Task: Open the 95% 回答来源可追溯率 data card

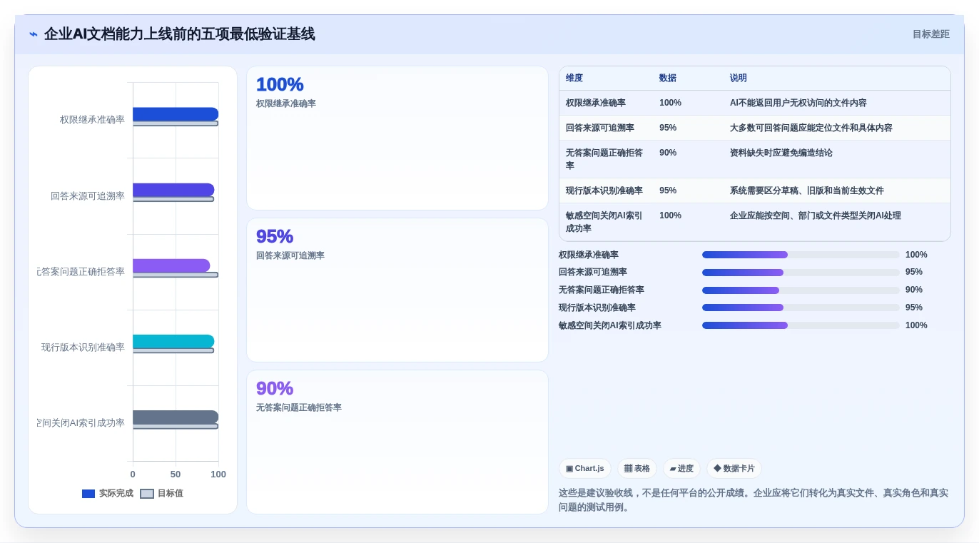Action: click(397, 290)
